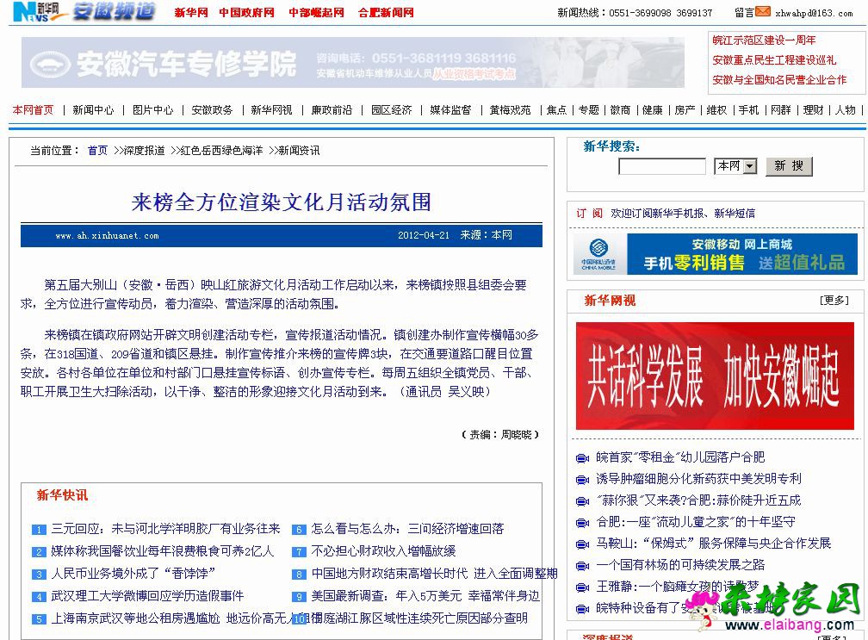The width and height of the screenshot is (868, 640).
Task: Click the red 共话科学发展 video banner
Action: click(x=714, y=376)
